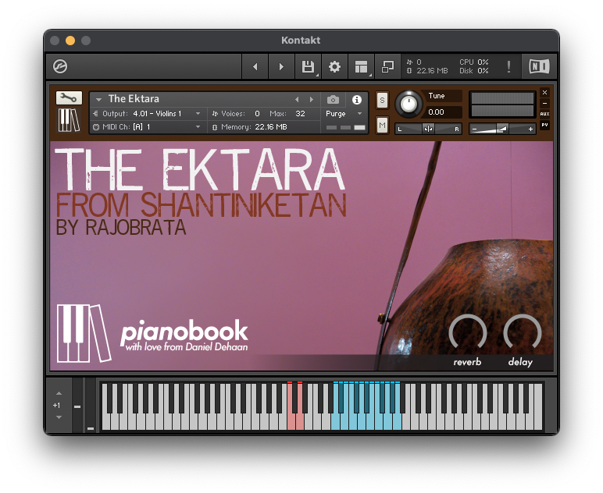Select next instrument arrow in header
The image size is (603, 493).
tap(311, 99)
